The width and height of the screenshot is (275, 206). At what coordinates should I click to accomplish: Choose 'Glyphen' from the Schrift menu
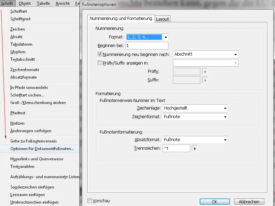click(18, 52)
